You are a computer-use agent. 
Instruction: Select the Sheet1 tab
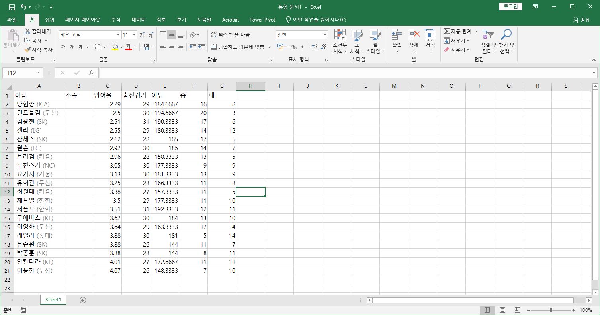53,300
